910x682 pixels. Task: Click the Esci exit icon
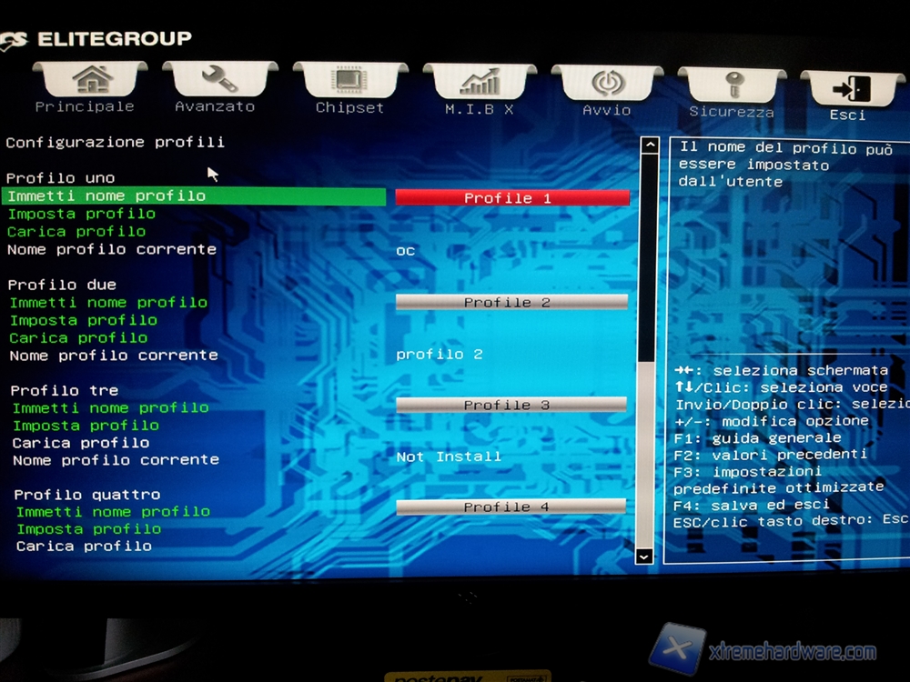(850, 89)
